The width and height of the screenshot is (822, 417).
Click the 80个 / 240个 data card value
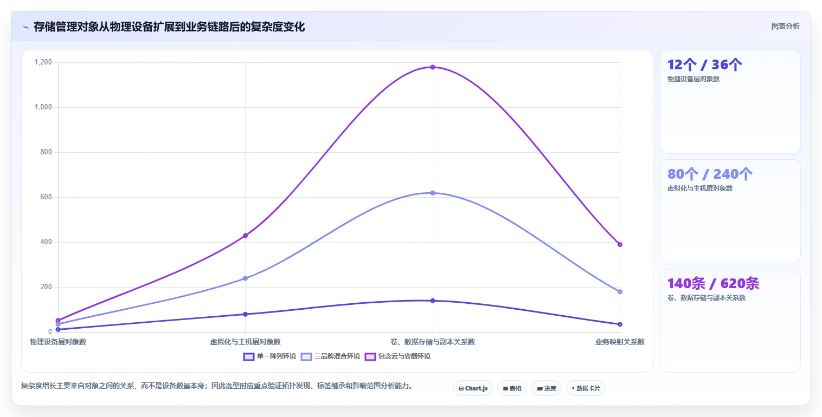click(710, 174)
